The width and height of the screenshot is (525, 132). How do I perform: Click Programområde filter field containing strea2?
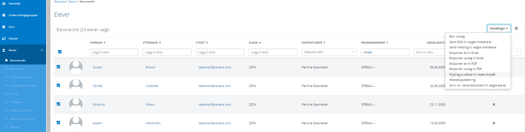tap(385, 52)
